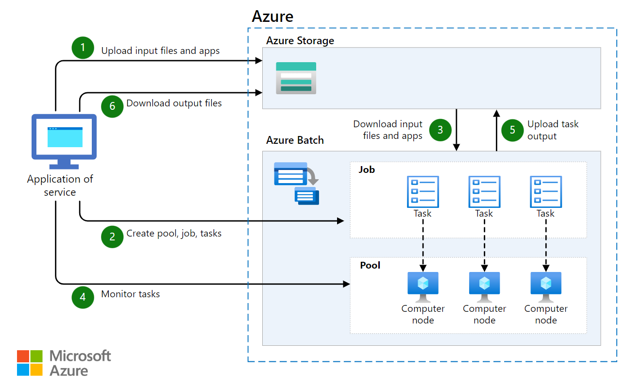Click "Create pool, job, tasks" text
This screenshot has height=390, width=627.
[x=174, y=234]
